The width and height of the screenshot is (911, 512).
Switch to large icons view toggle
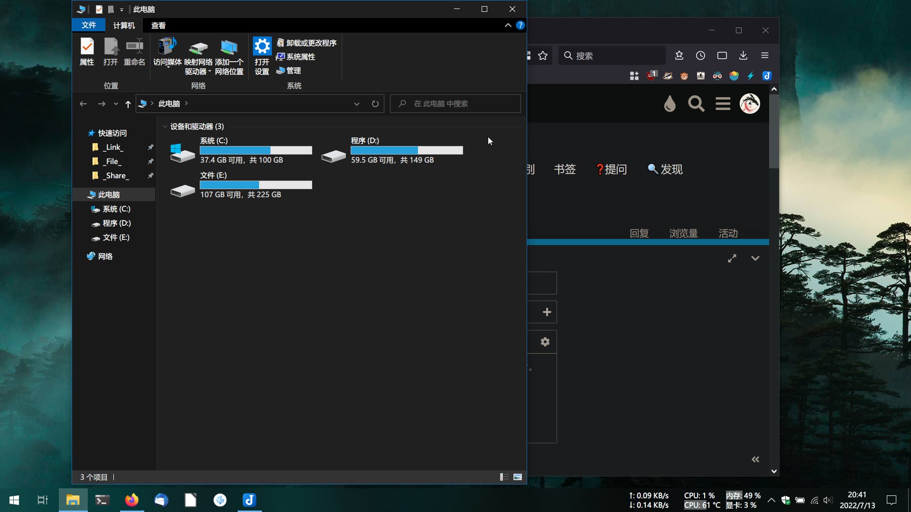click(518, 477)
